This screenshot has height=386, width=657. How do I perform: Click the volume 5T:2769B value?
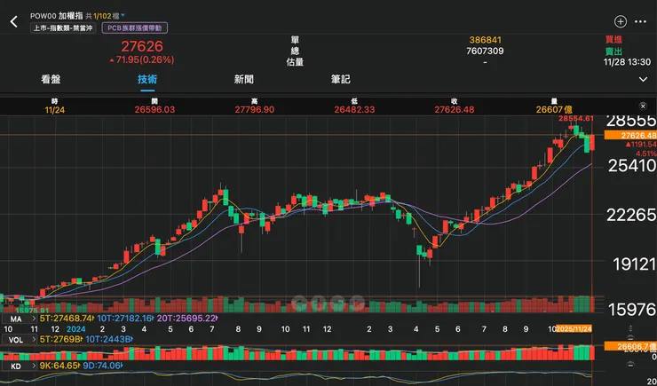[60, 340]
